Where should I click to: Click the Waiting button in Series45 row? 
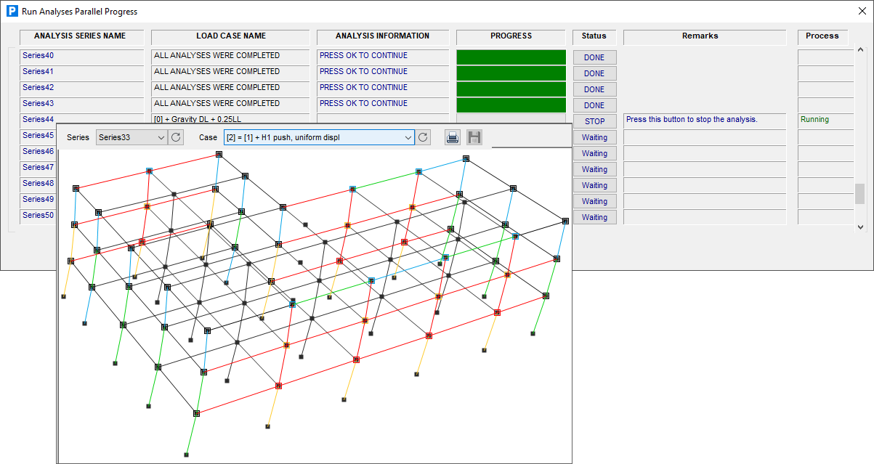(x=594, y=137)
